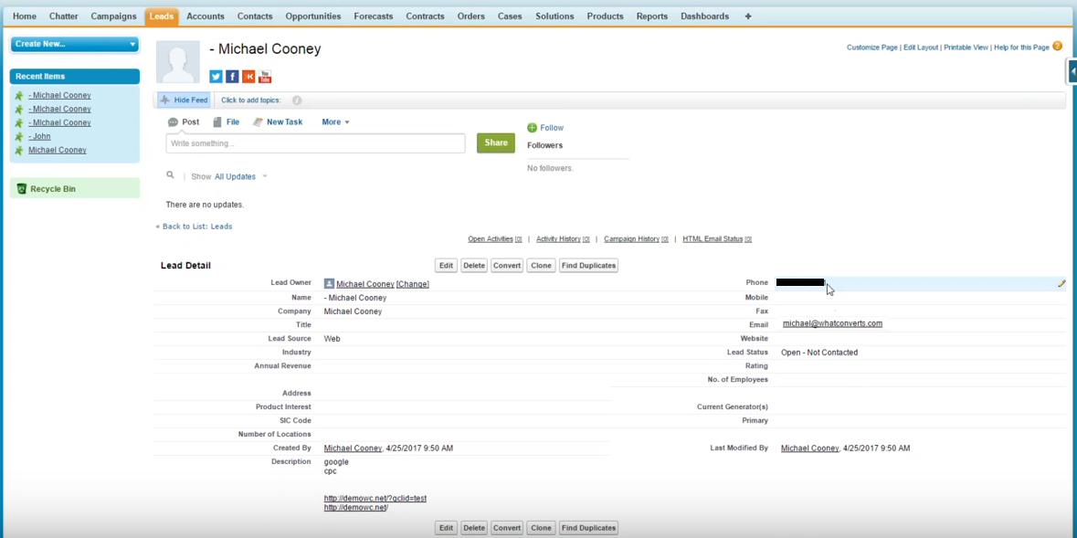
Task: Open John in Recent Items
Action: (x=39, y=137)
